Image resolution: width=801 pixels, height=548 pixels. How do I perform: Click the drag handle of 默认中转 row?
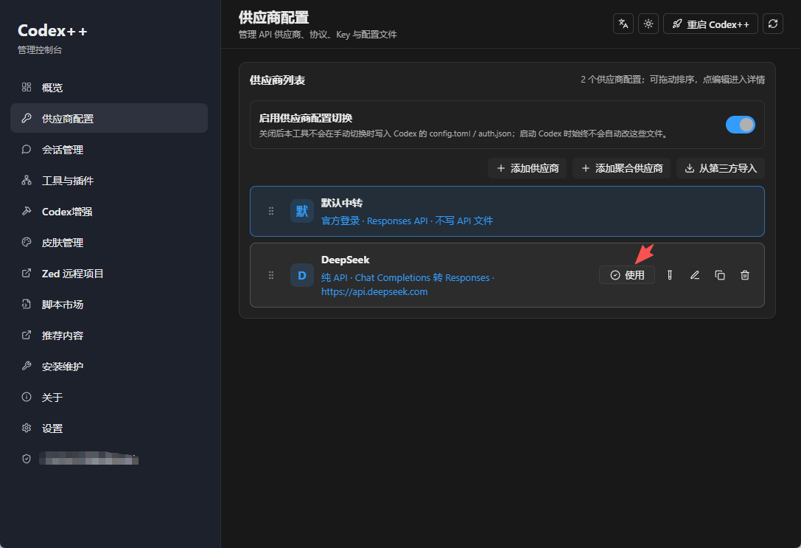271,211
